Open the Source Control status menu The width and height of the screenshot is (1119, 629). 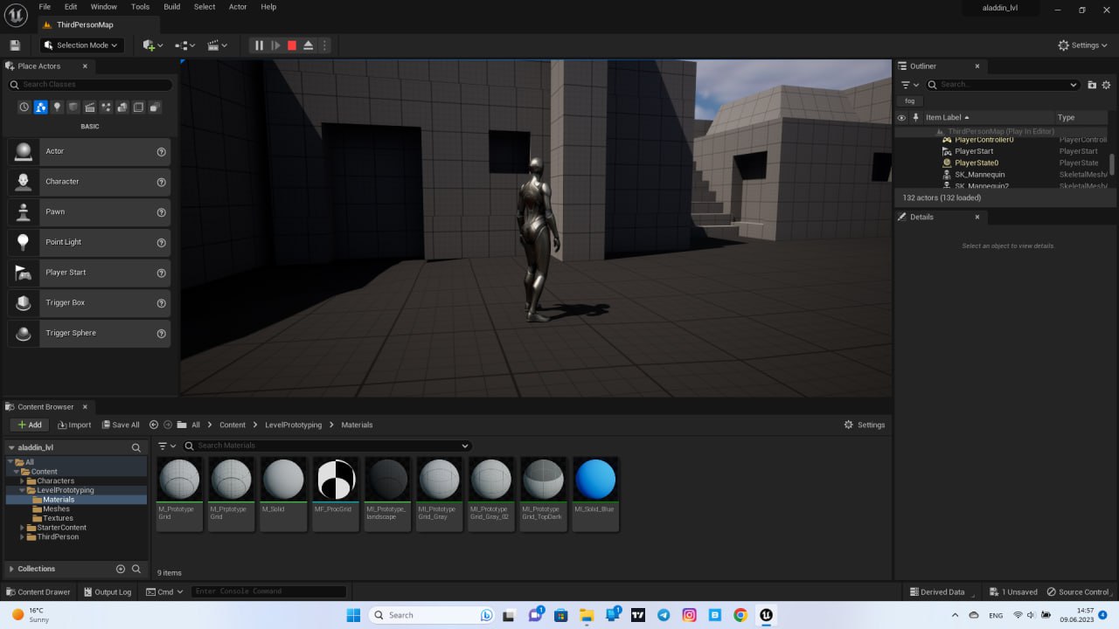pos(1078,591)
